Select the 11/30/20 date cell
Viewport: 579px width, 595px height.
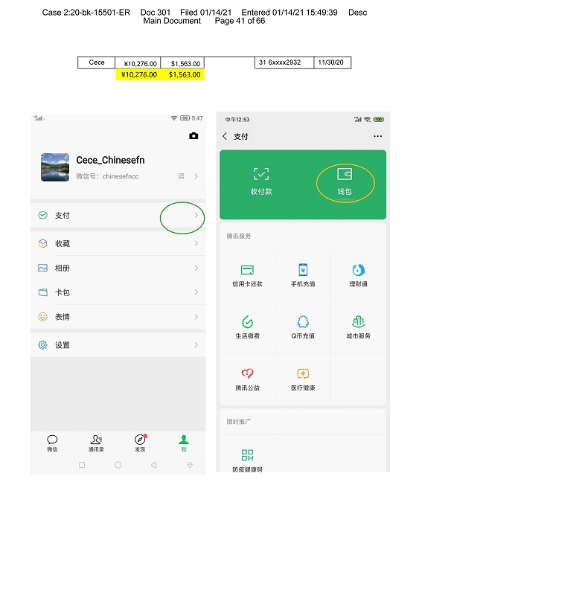(333, 62)
